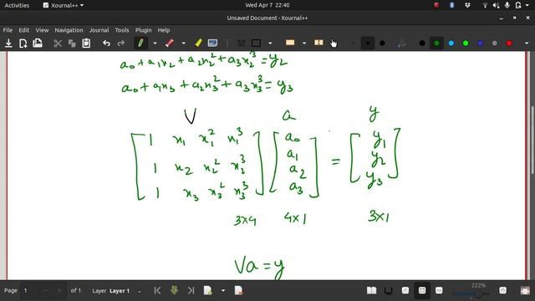Pick the gray color swatch
This screenshot has height=301, width=535.
coord(495,43)
